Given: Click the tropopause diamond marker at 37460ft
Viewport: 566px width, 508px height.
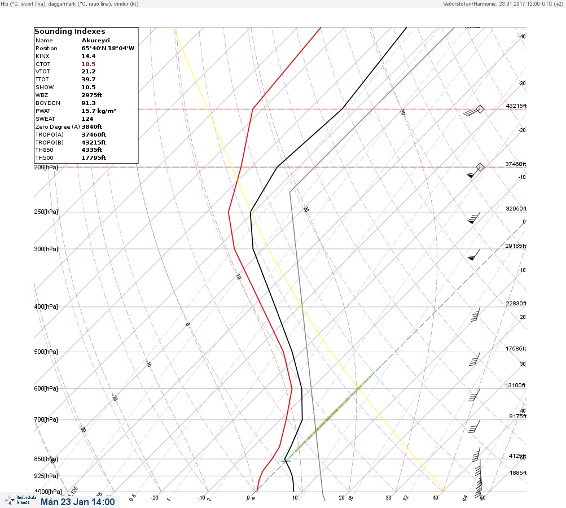Looking at the screenshot, I should (x=480, y=167).
